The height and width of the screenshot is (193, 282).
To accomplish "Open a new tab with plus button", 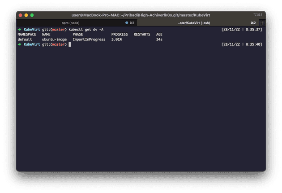I will tap(262, 22).
